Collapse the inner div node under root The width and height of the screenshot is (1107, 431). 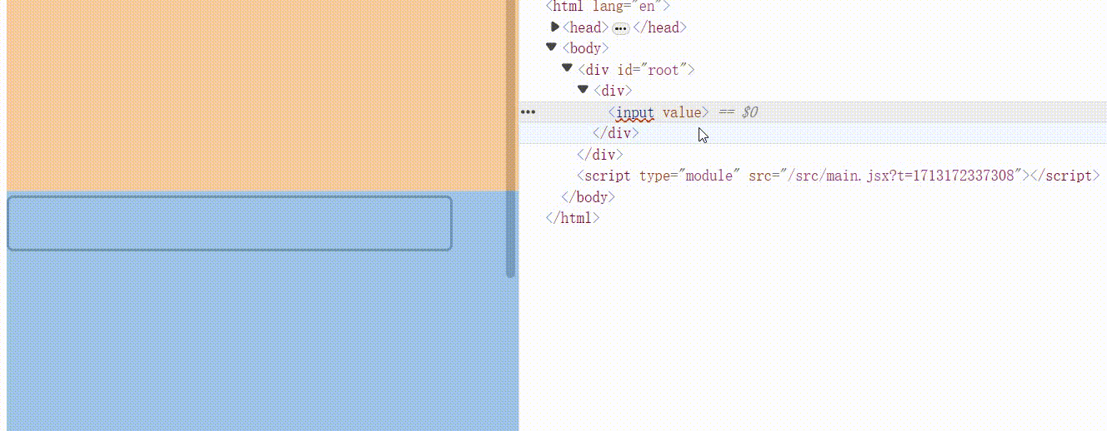pos(583,89)
